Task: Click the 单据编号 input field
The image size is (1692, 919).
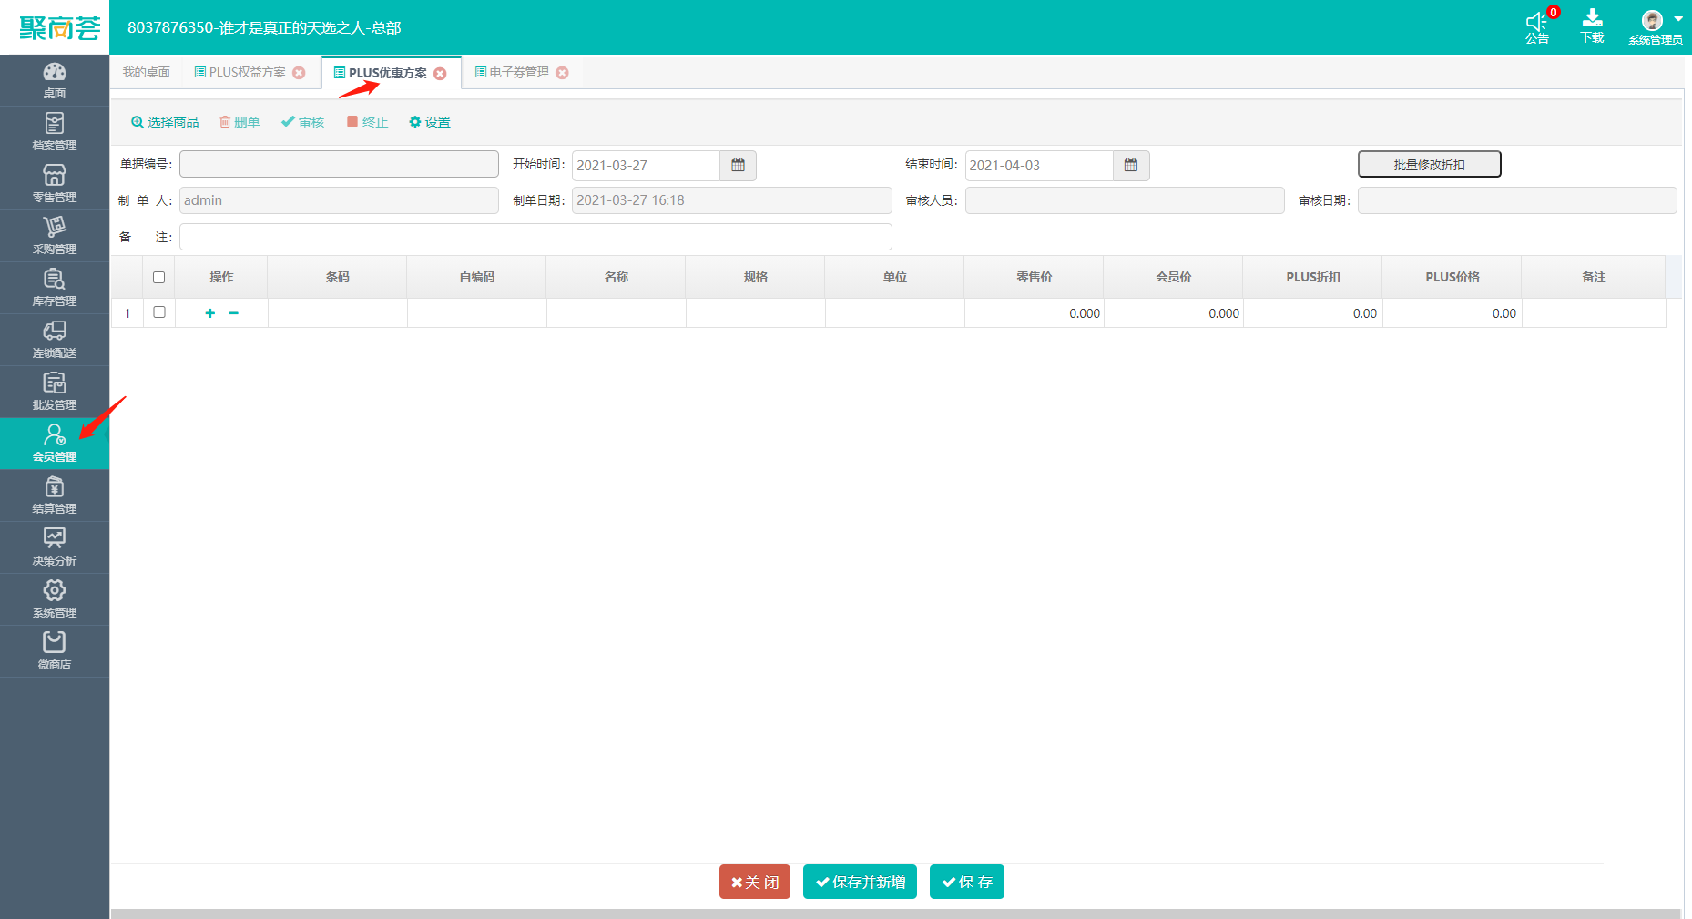Action: [339, 164]
